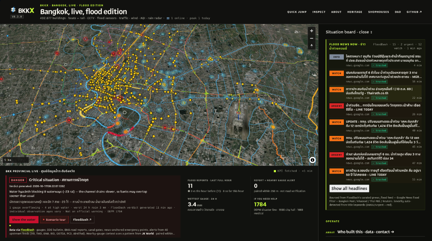Click 'Show the water' button

click(x=24, y=220)
